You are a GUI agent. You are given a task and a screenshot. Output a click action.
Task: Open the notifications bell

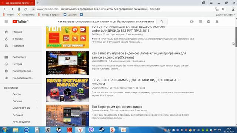coord(217,21)
